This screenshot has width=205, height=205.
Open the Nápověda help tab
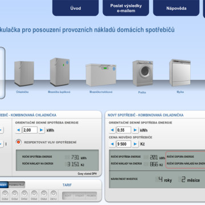pos(177,8)
